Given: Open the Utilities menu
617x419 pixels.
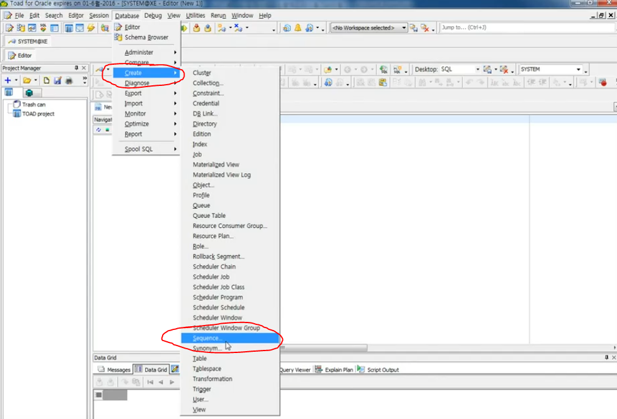Looking at the screenshot, I should 195,16.
